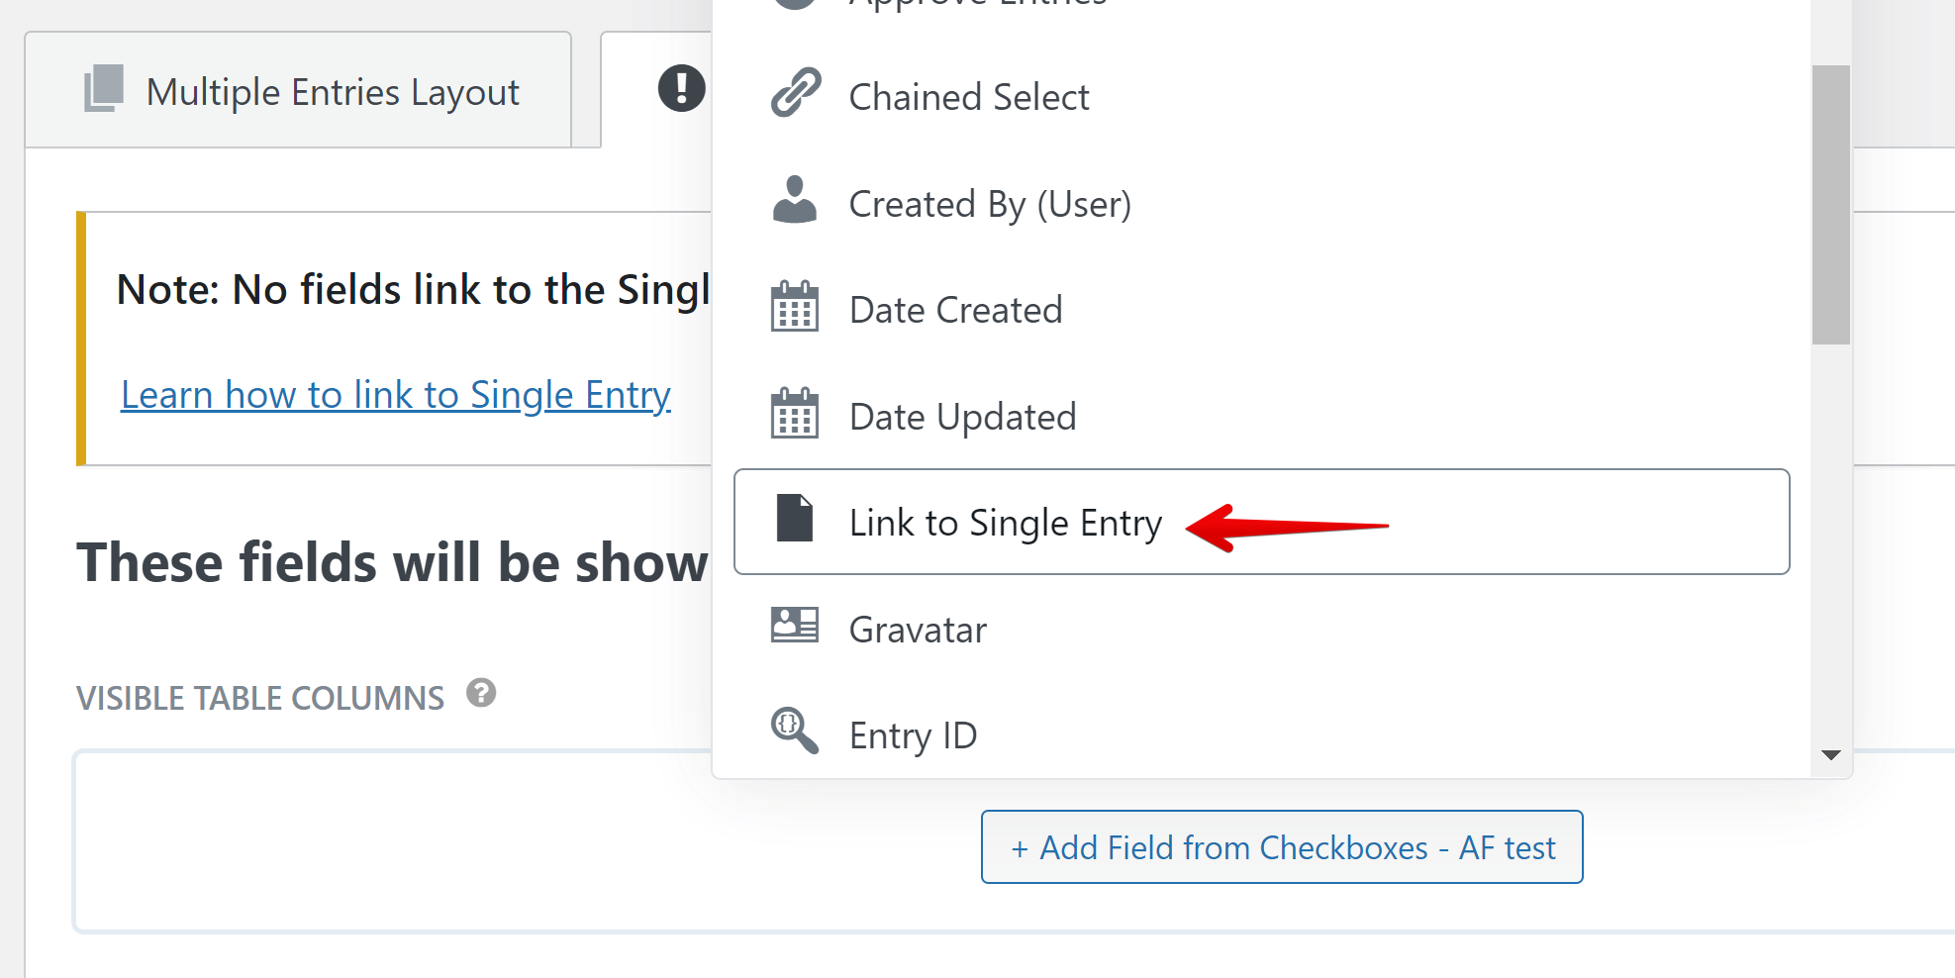
Task: Click the chain link icon beside Chained Select
Action: 793,94
